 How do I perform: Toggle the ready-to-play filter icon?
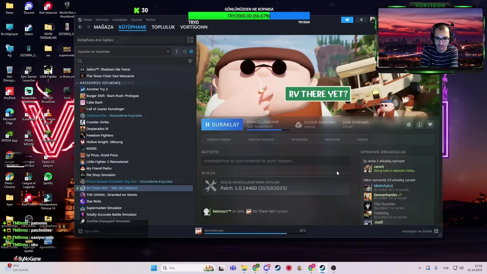(191, 51)
